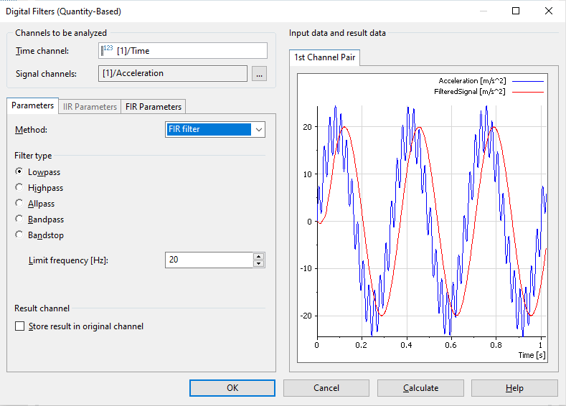Screen dimensions: 566x406
Task: Open Help for digital filters
Action: tap(514, 388)
